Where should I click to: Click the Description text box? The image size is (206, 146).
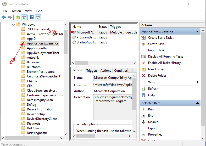click(113, 107)
